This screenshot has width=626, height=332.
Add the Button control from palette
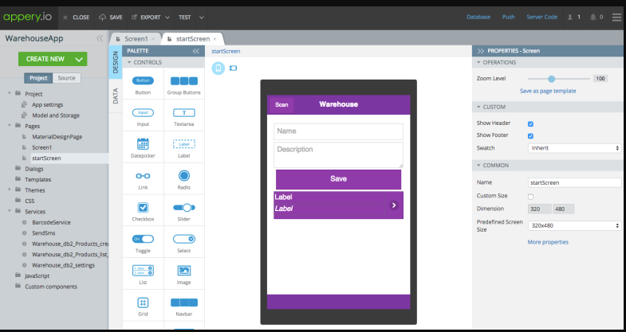143,80
